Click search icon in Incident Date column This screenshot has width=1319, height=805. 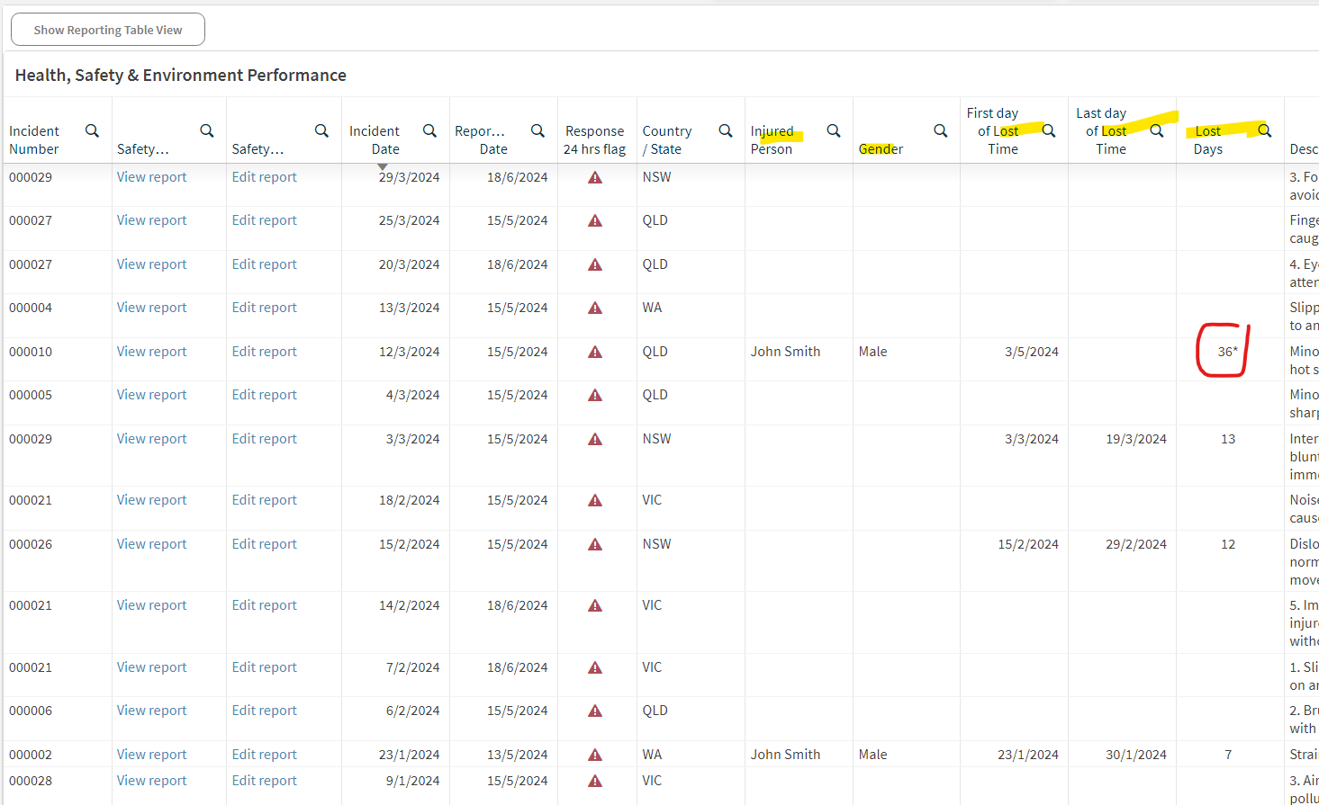pyautogui.click(x=429, y=131)
